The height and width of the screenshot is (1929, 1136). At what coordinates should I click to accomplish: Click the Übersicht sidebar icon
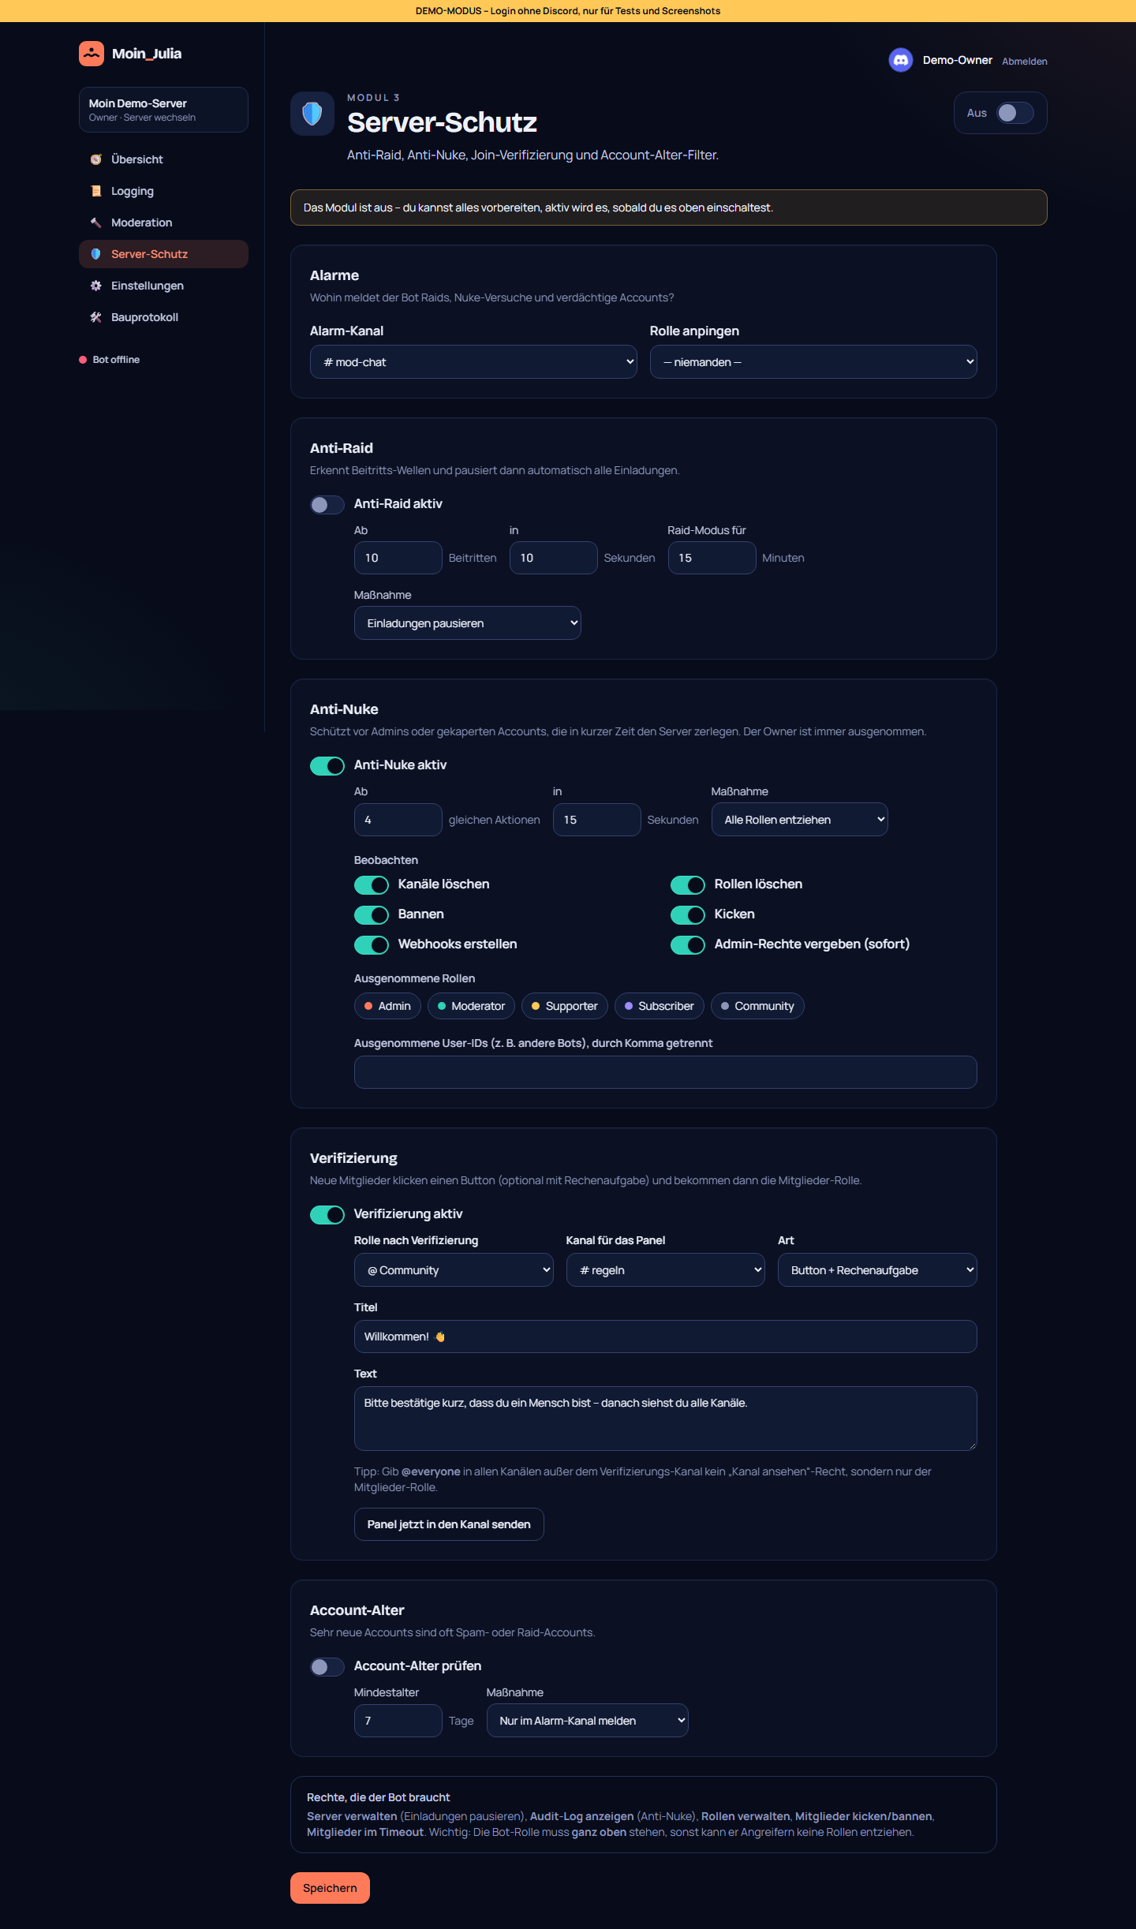click(x=96, y=159)
